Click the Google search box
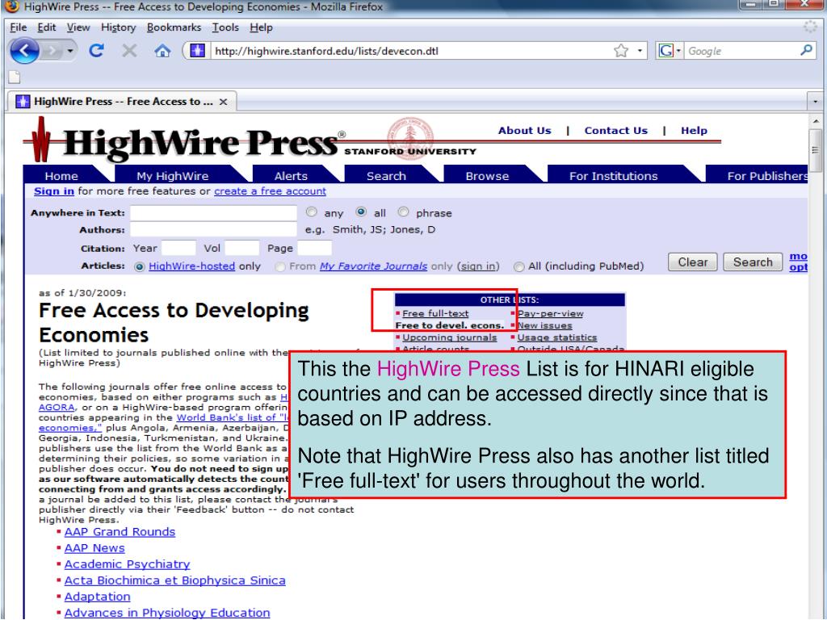 [741, 51]
